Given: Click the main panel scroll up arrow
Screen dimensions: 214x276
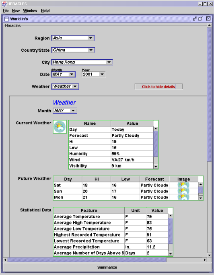Looking at the screenshot, I should (x=209, y=25).
